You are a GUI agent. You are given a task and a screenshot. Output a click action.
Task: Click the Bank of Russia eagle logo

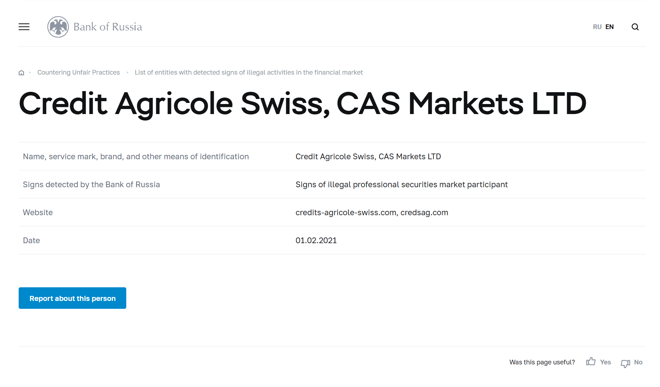coord(58,27)
